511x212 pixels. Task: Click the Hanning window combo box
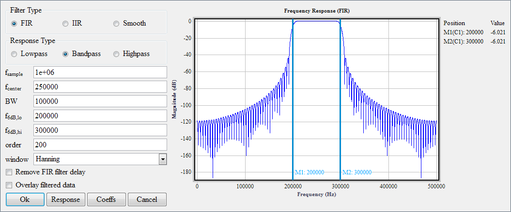(x=100, y=159)
